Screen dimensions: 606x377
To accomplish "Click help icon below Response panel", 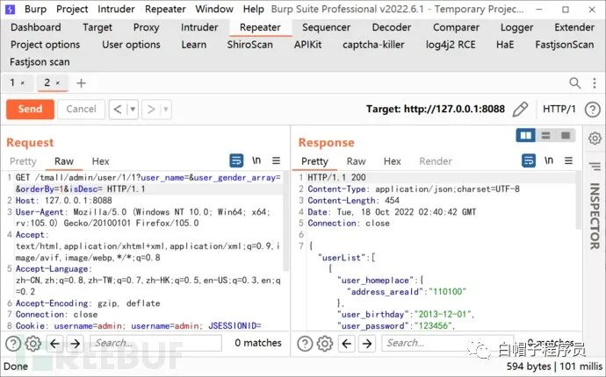I will (x=305, y=343).
